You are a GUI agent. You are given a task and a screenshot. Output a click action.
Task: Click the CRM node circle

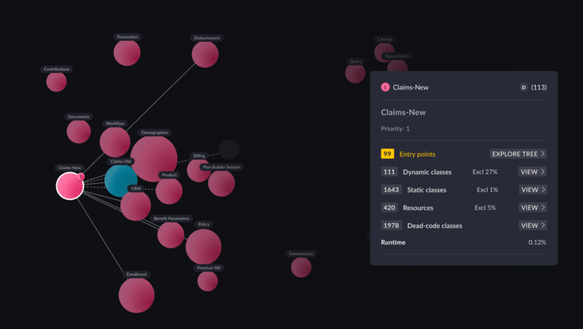click(136, 205)
